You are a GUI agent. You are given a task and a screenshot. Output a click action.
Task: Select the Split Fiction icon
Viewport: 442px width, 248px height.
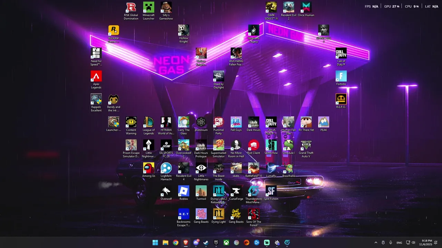(x=271, y=193)
